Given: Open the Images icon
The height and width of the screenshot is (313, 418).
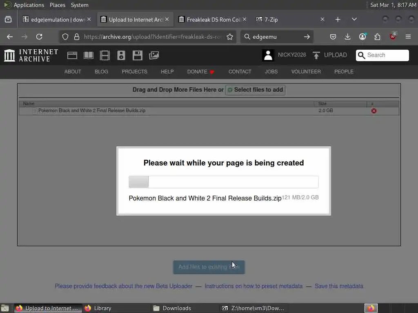Looking at the screenshot, I should (154, 55).
